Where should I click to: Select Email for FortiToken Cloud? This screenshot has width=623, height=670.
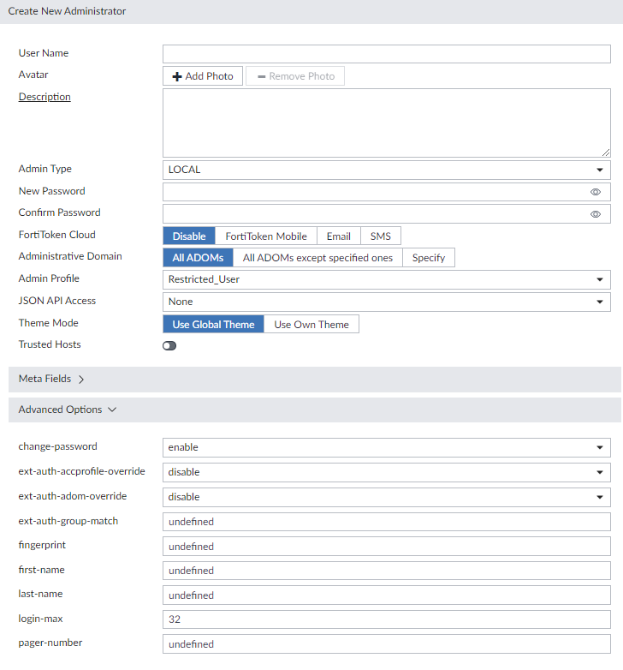338,236
